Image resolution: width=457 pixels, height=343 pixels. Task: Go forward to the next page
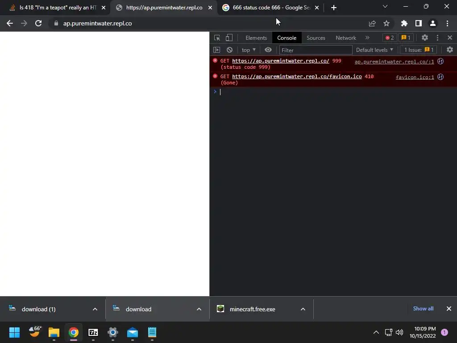24,23
